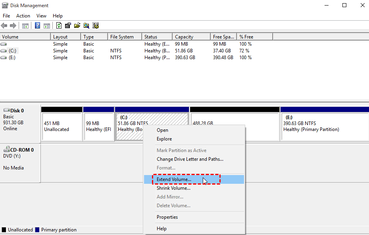Open Help using the question mark icon
The image size is (369, 235).
point(37,25)
